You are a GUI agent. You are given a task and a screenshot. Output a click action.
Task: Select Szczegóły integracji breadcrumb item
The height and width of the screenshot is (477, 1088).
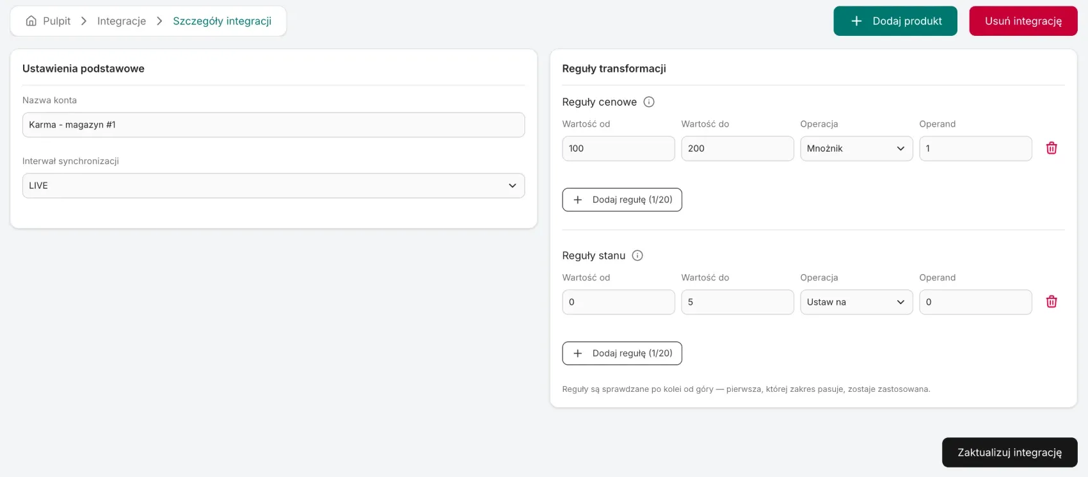(222, 21)
